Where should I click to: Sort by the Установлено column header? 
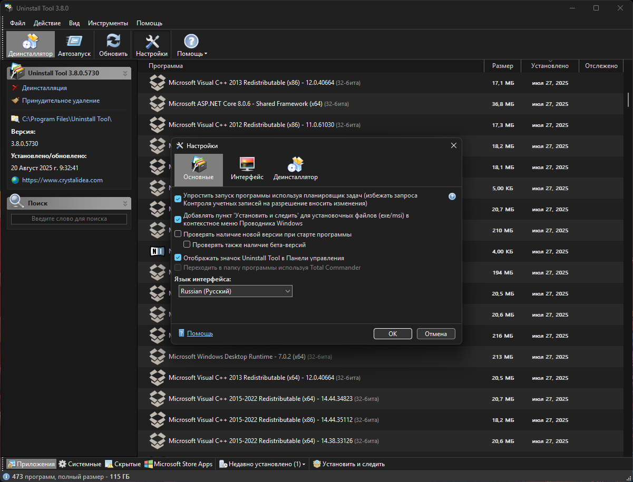[x=550, y=66]
